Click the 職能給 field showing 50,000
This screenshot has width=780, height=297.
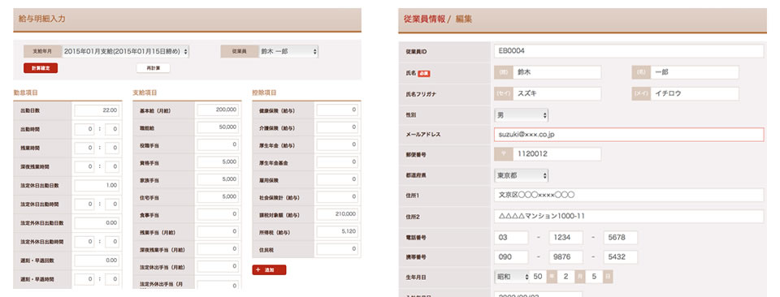(218, 127)
